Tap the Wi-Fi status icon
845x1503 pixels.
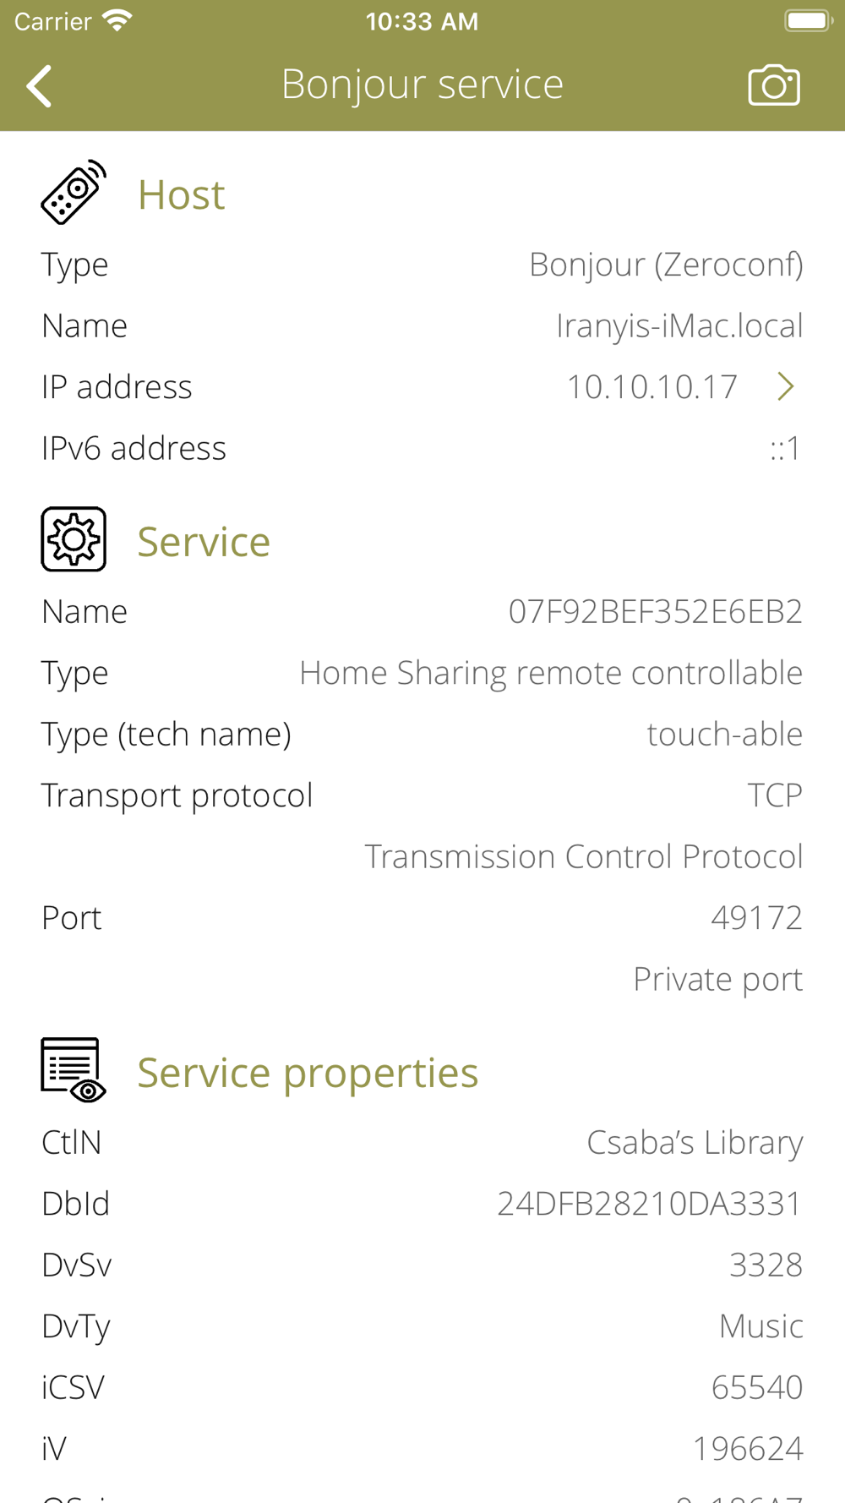click(117, 20)
